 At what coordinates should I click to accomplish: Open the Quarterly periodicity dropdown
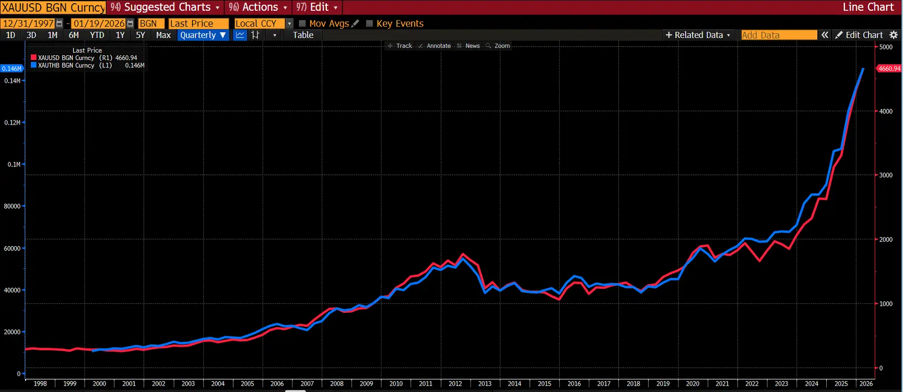pyautogui.click(x=203, y=35)
